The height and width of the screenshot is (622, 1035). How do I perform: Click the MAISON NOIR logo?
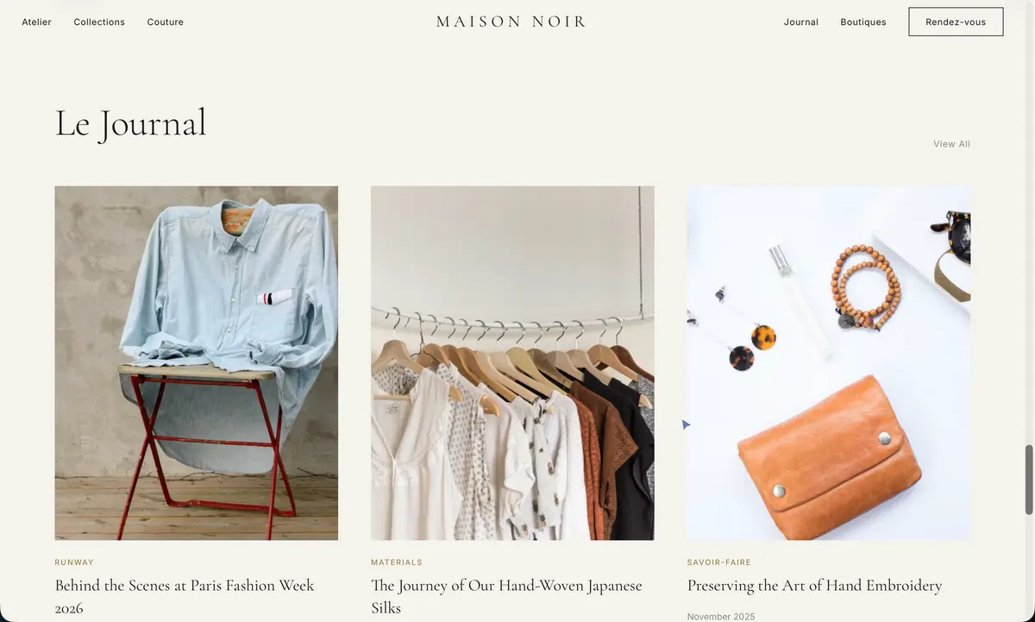coord(511,22)
